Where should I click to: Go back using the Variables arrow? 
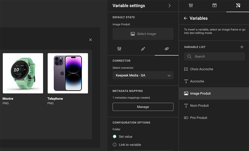click(186, 18)
